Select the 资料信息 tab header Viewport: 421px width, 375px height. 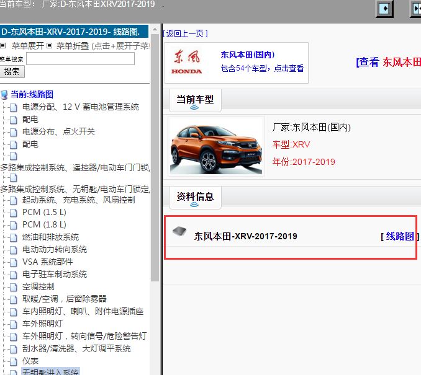click(x=195, y=198)
